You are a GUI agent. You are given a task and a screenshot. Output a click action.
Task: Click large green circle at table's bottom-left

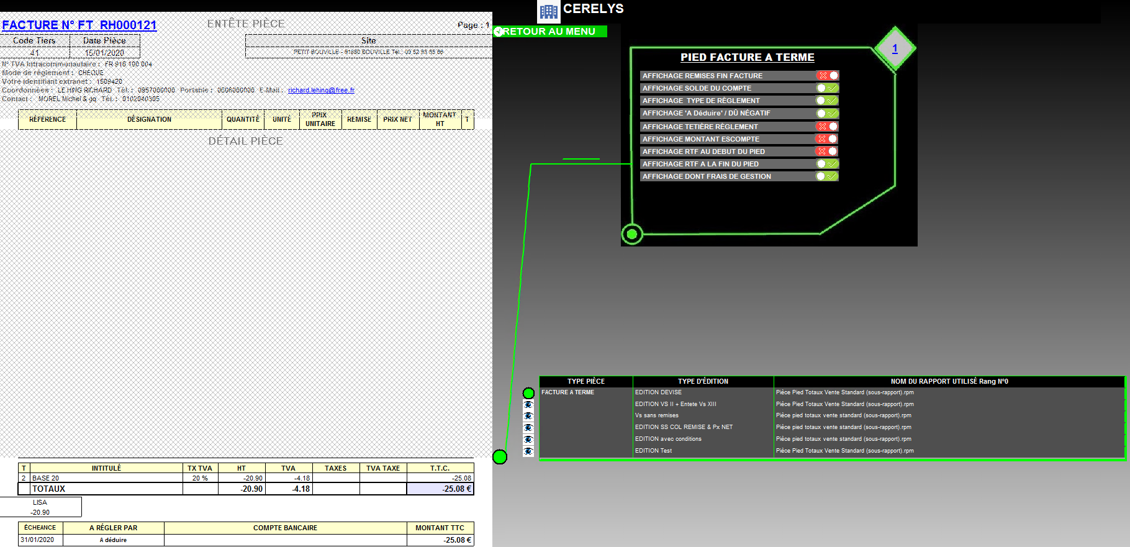[x=500, y=457]
